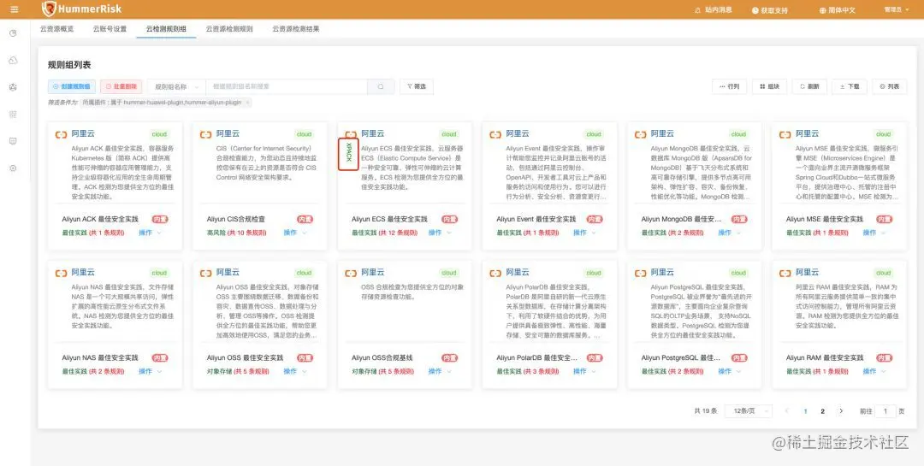
Task: Click the Aliyun logo on the RAM card
Action: (x=785, y=274)
